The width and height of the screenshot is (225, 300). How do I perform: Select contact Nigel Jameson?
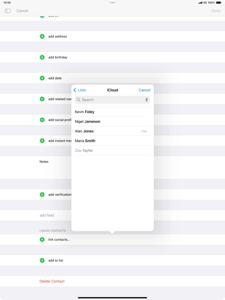point(88,122)
